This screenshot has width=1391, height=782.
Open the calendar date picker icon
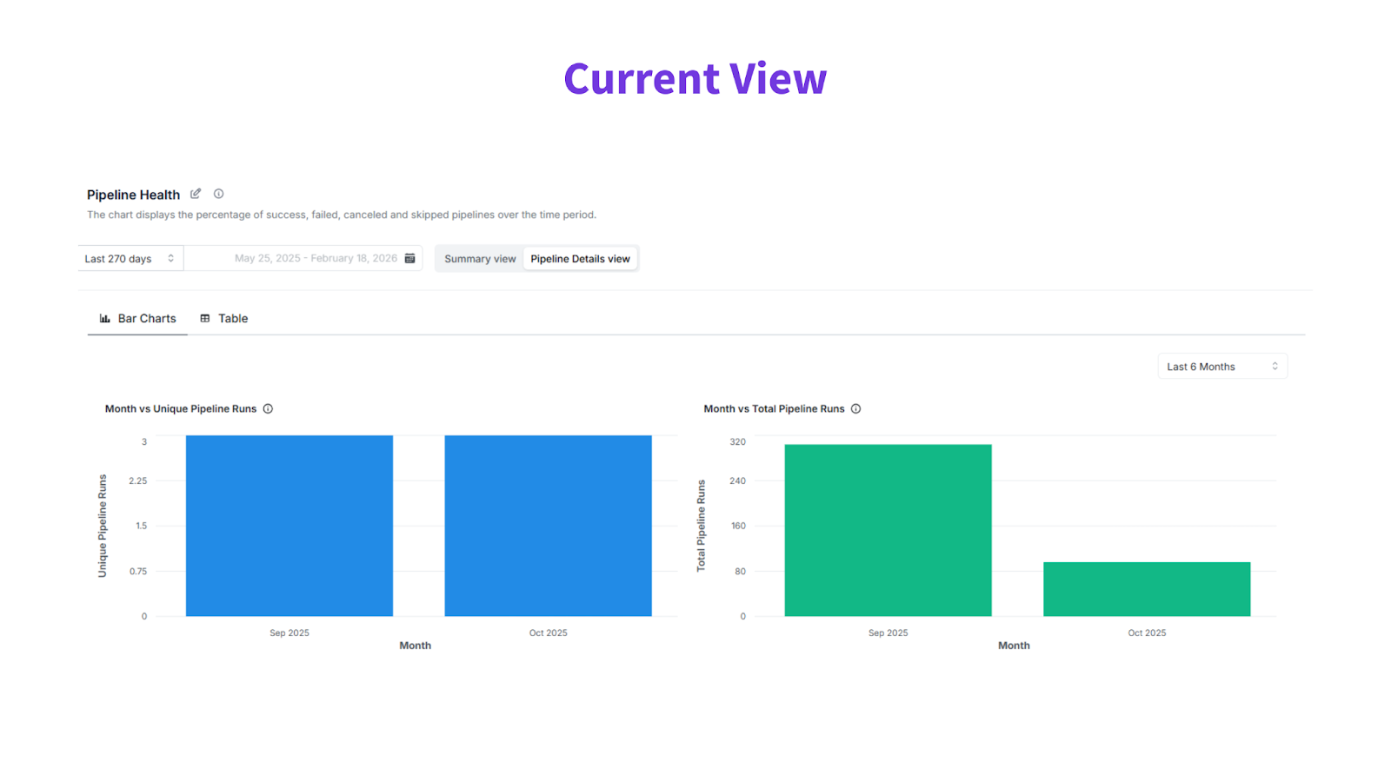(x=410, y=258)
